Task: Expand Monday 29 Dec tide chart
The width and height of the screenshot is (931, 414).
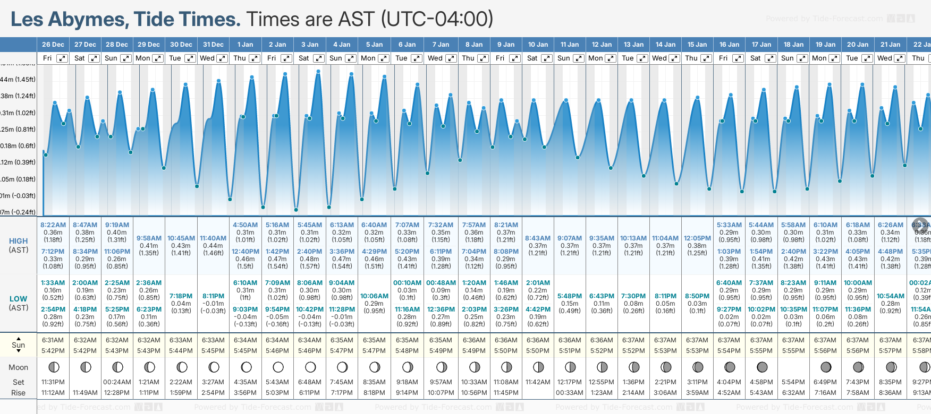Action: pos(158,58)
